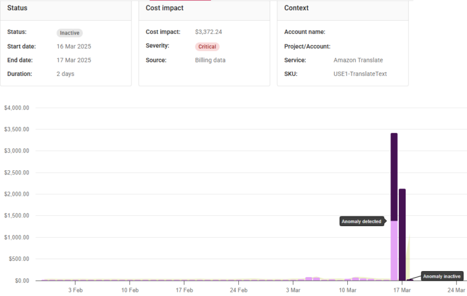Click the Critical severity badge
The image size is (467, 296).
click(207, 46)
